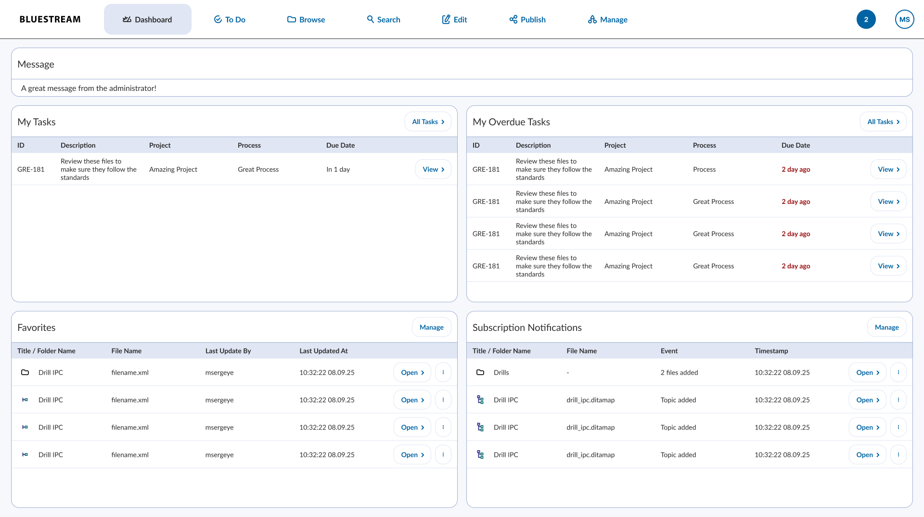Open the notifications badge showing 2
Screen dimensions: 924x517
[x=866, y=19]
